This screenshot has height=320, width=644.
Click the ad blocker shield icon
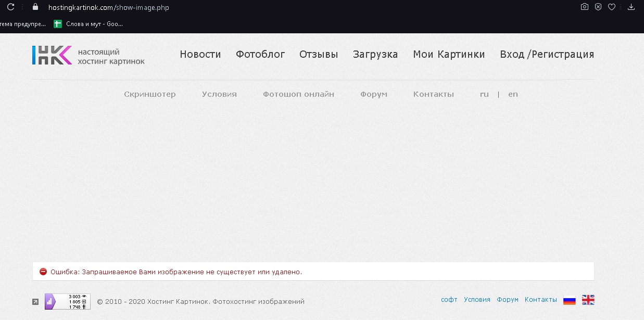pos(598,7)
